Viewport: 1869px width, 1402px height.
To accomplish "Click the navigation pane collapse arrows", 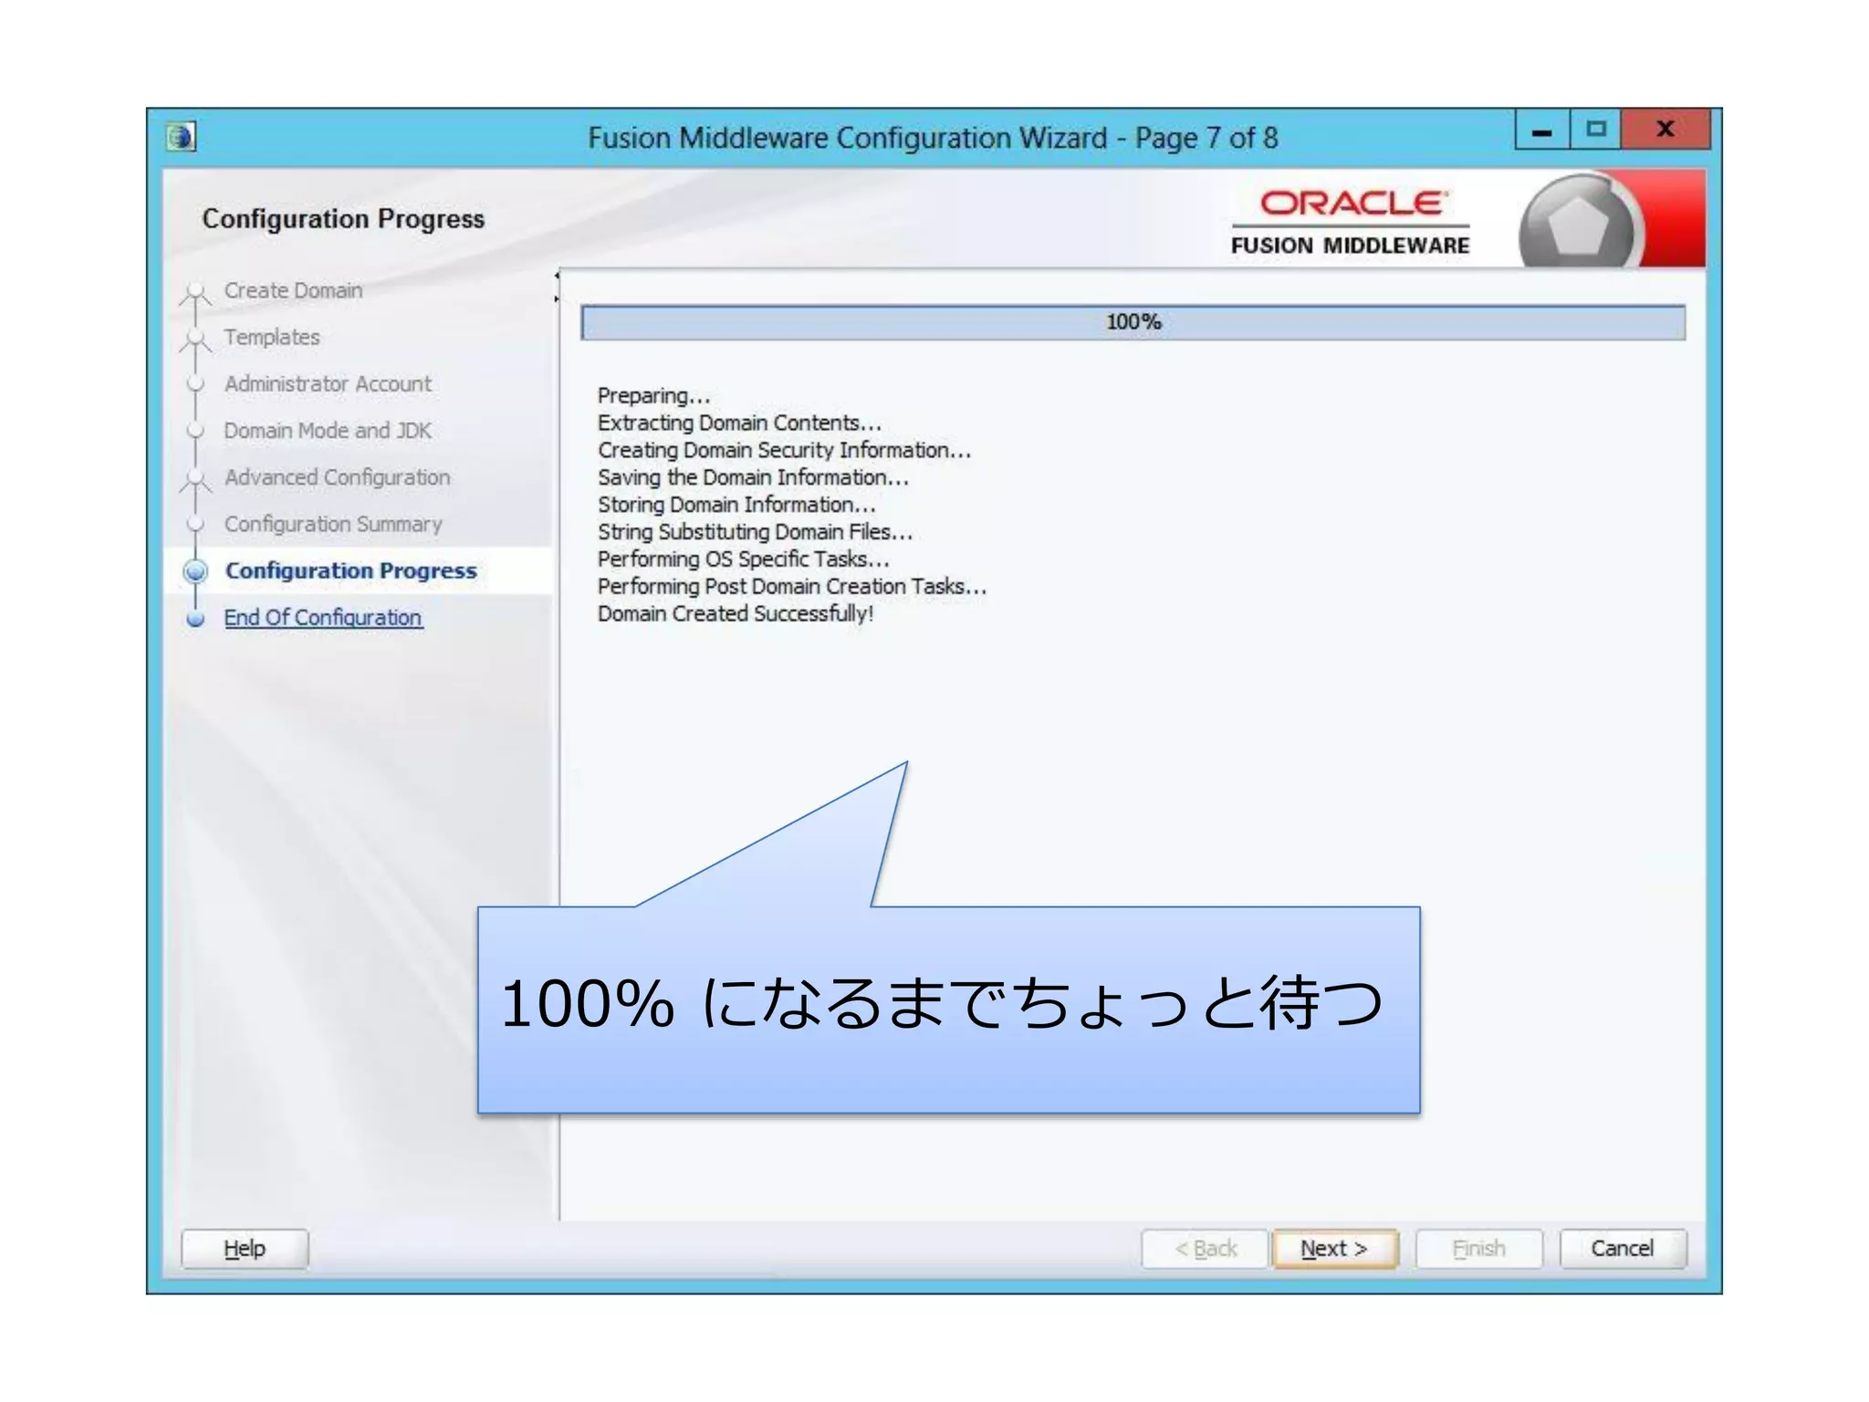I will [x=557, y=287].
